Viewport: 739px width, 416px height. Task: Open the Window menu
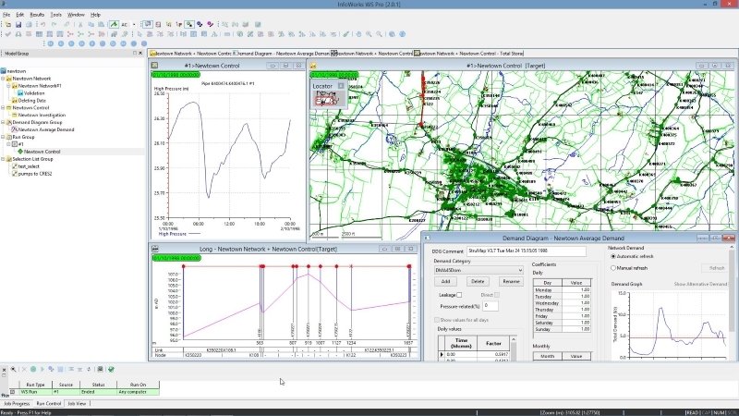[x=76, y=15]
